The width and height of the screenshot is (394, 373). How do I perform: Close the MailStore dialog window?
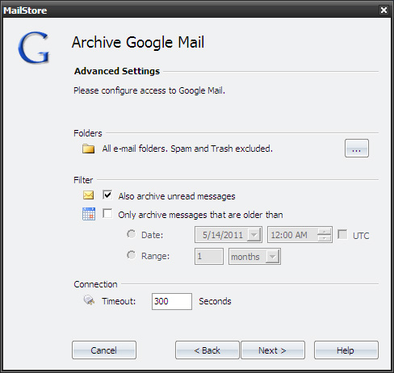pyautogui.click(x=384, y=10)
